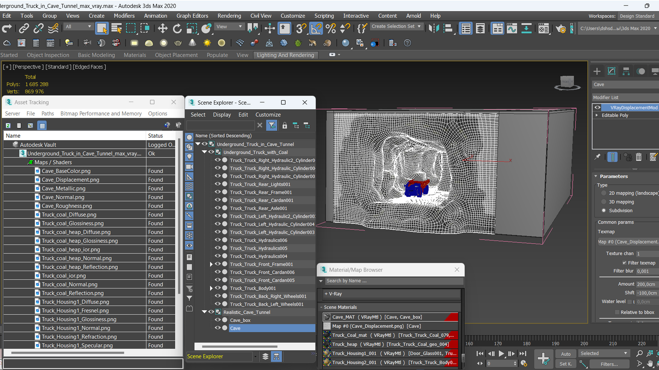Open Render Setup icon

point(561,28)
